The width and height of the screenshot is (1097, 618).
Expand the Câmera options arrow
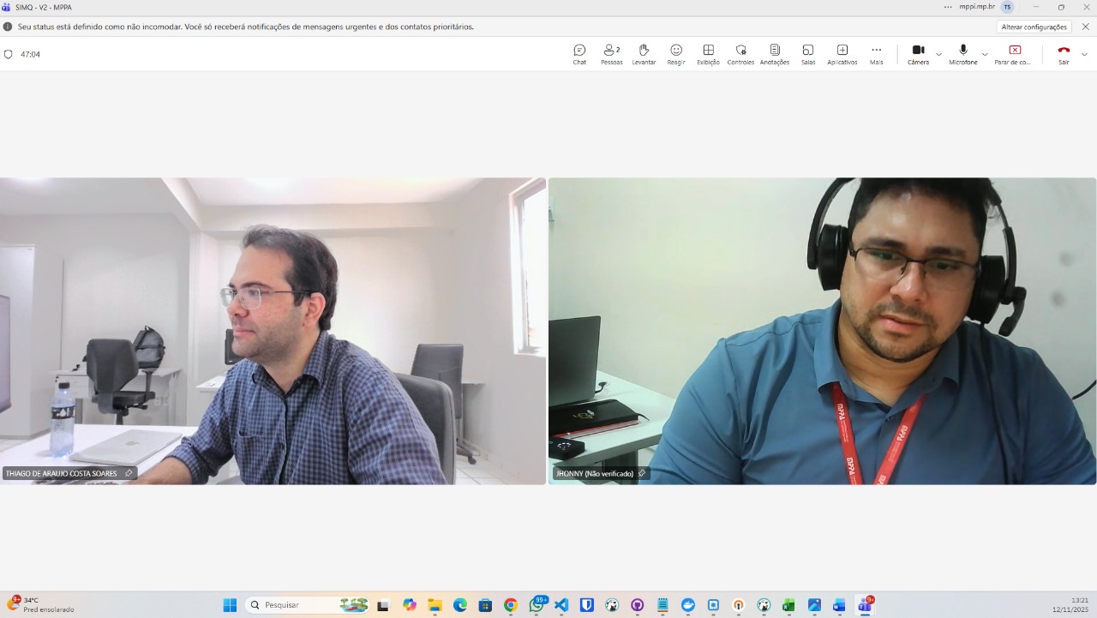click(938, 54)
